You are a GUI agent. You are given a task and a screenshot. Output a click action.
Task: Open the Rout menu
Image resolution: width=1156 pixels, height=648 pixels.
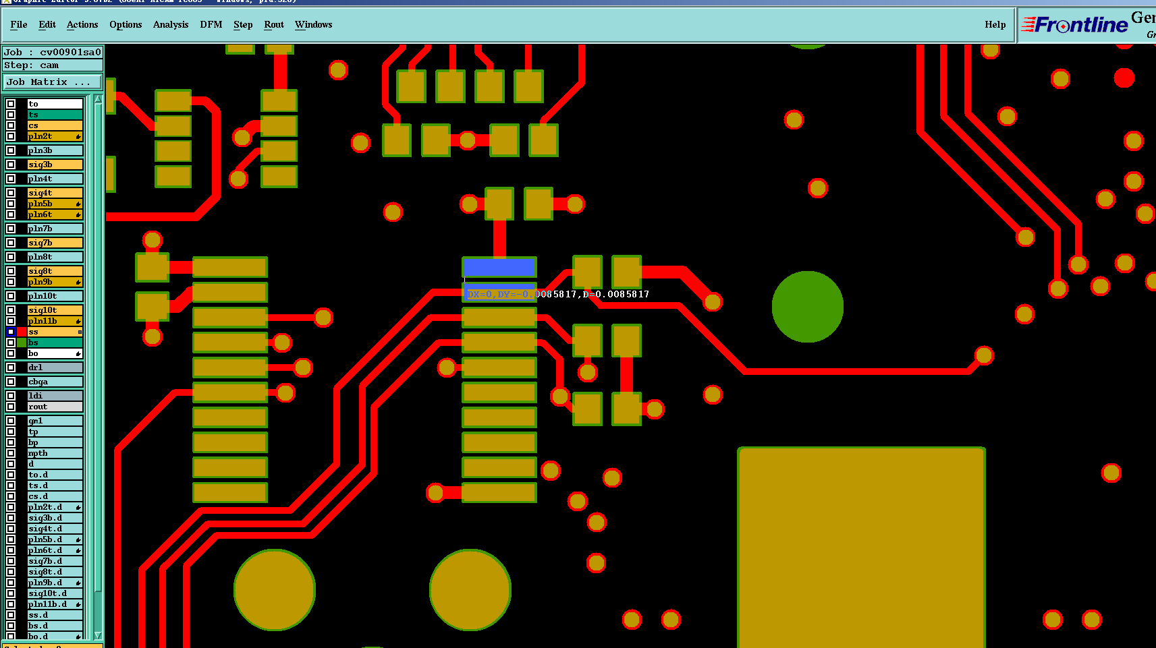(x=274, y=25)
